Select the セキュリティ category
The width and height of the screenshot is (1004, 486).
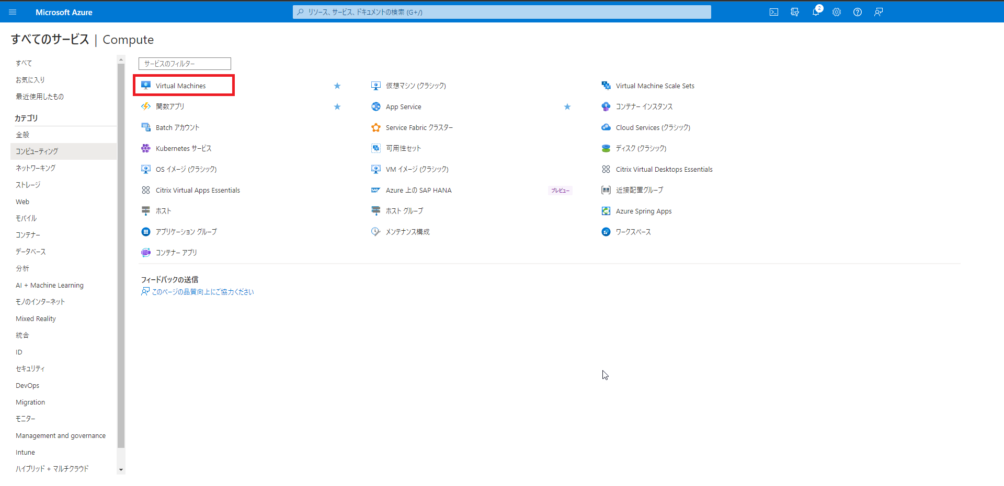tap(30, 369)
